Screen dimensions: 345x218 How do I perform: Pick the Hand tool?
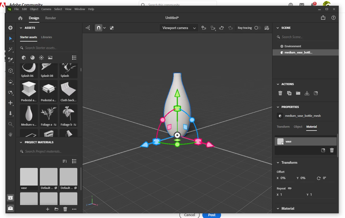point(10,134)
